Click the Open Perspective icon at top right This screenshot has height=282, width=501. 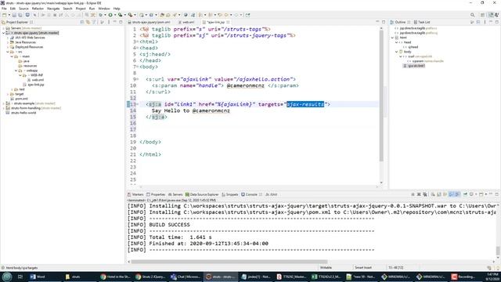pyautogui.click(x=483, y=15)
